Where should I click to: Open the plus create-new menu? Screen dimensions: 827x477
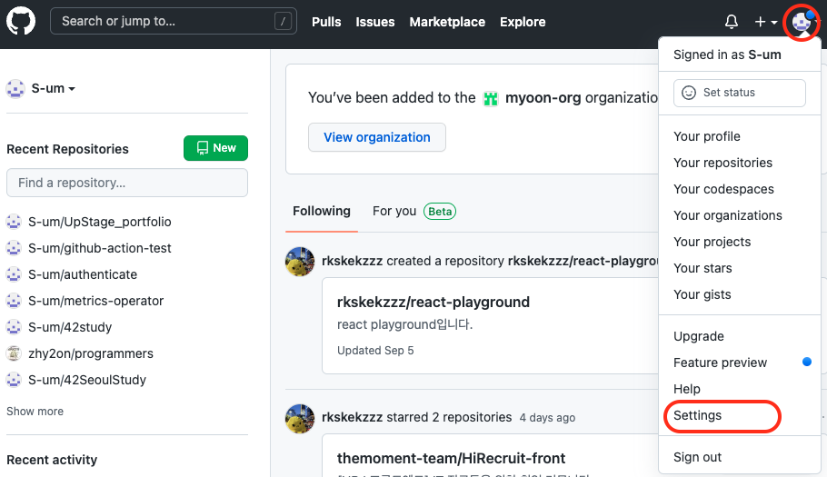[x=765, y=22]
